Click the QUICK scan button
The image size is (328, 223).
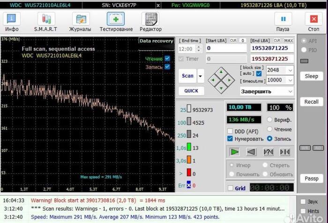(191, 91)
